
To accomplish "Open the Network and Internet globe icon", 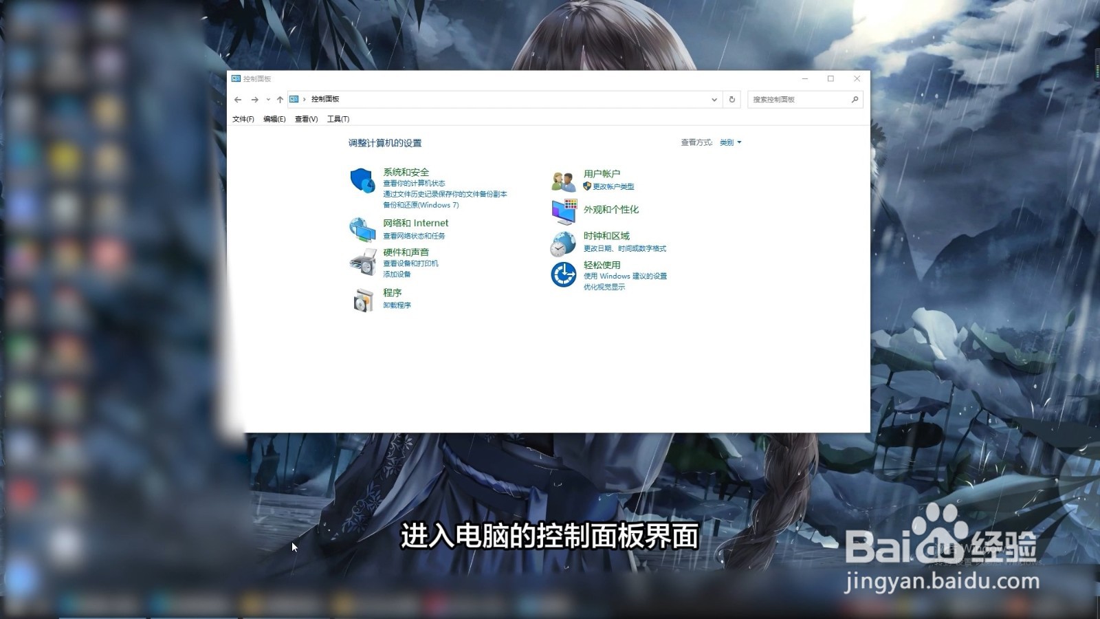I will coord(362,229).
